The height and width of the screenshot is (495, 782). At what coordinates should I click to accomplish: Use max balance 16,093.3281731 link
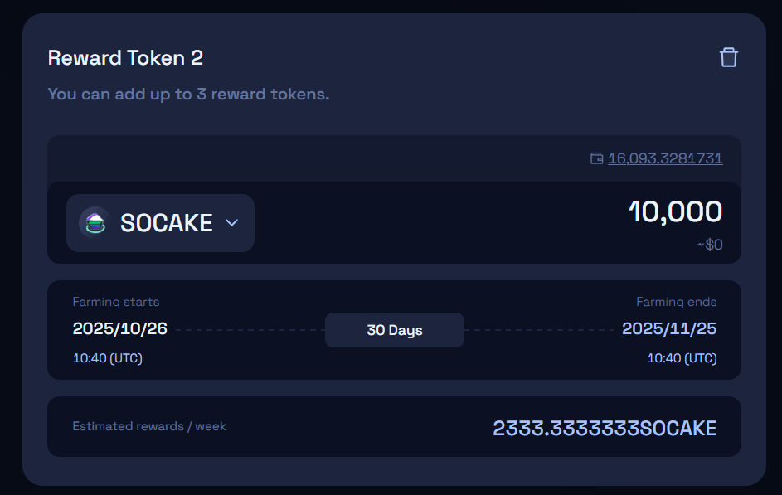click(665, 158)
